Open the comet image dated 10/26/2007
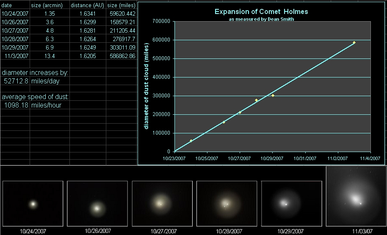This screenshot has height=235, width=387. tap(97, 203)
